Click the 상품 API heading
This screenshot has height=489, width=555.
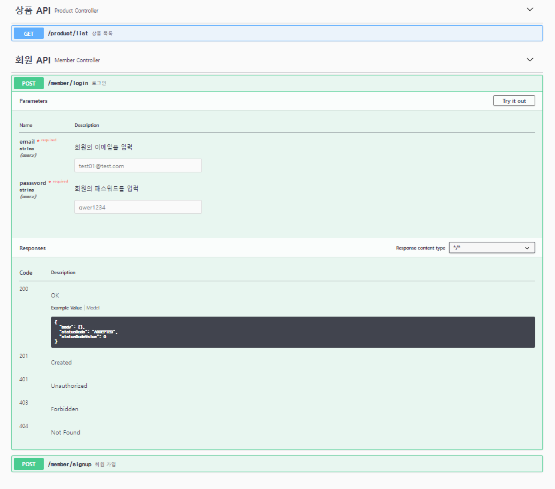click(33, 10)
